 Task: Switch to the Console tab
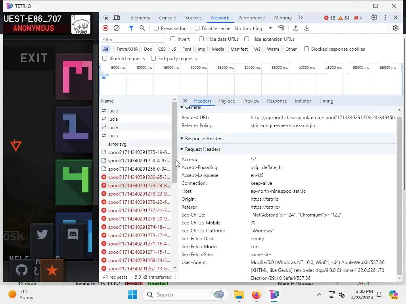(168, 17)
